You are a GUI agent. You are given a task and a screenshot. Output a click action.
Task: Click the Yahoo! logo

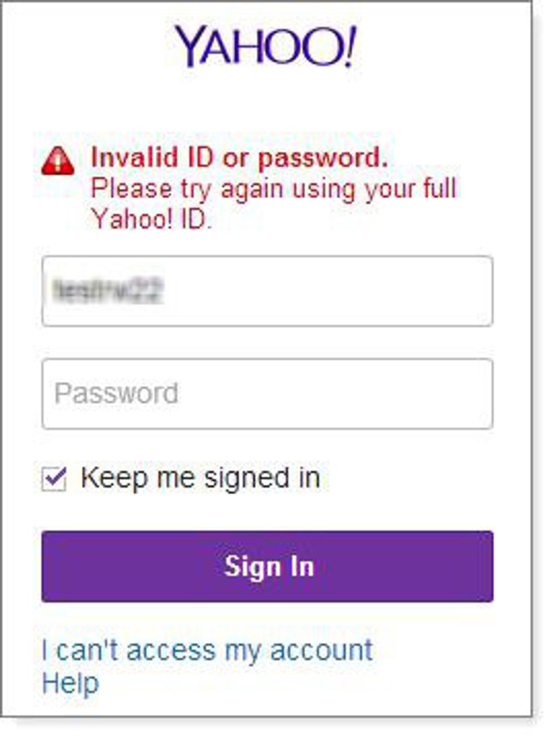coord(264,46)
